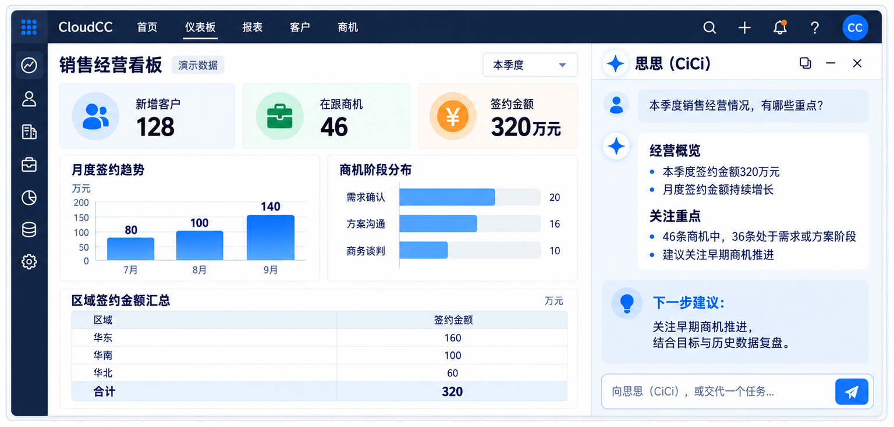The width and height of the screenshot is (894, 427).
Task: Open the trend chart sidebar icon
Action: (x=29, y=65)
